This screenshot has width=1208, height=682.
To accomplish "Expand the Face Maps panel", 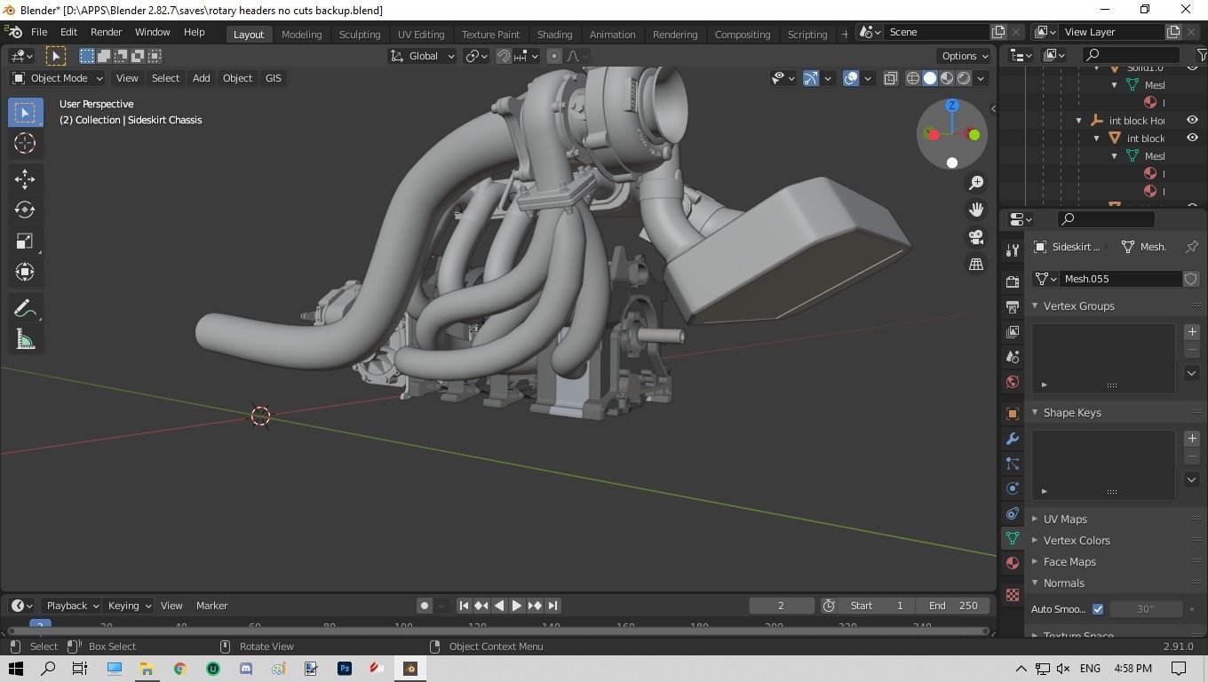I will [x=1035, y=562].
